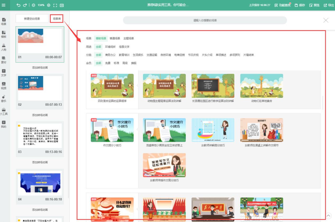Toggle the fullscreen fit icon
Viewport: 335px width, 222px height.
click(55, 5)
